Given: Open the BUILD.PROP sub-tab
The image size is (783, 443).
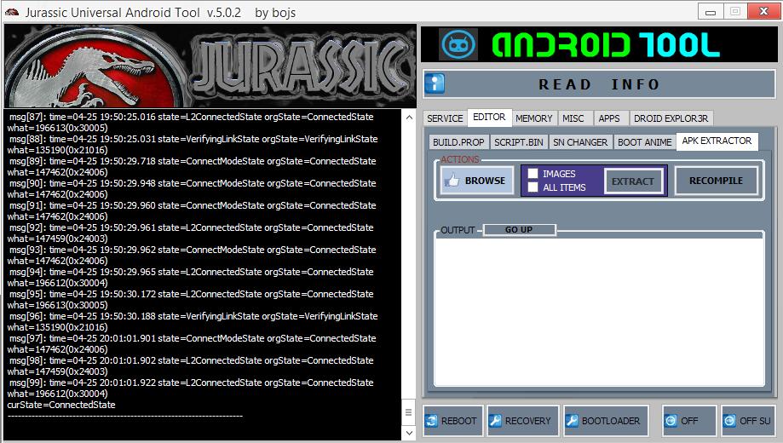Looking at the screenshot, I should coord(458,142).
